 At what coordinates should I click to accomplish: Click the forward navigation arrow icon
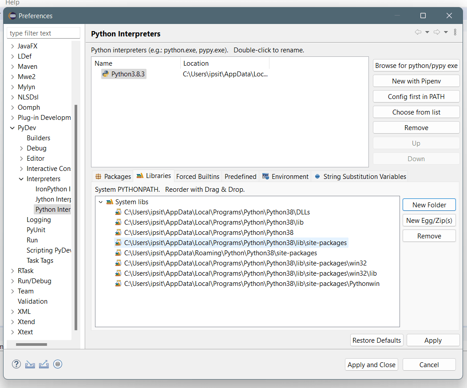[436, 32]
